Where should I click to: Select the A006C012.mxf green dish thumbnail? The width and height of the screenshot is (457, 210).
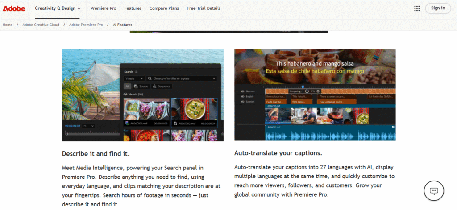pos(195,109)
